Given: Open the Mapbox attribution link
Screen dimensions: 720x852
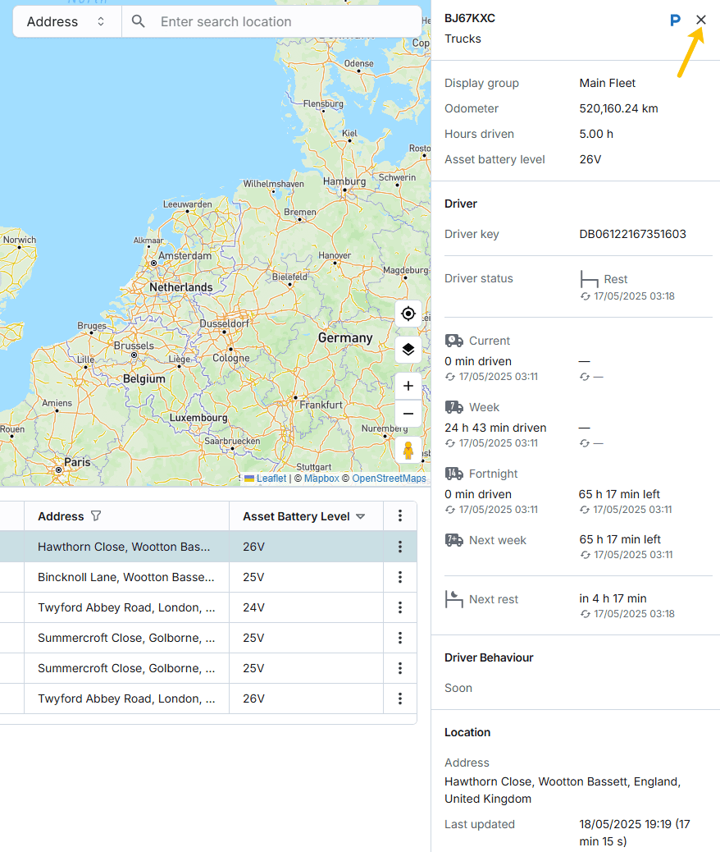Looking at the screenshot, I should click(x=321, y=479).
